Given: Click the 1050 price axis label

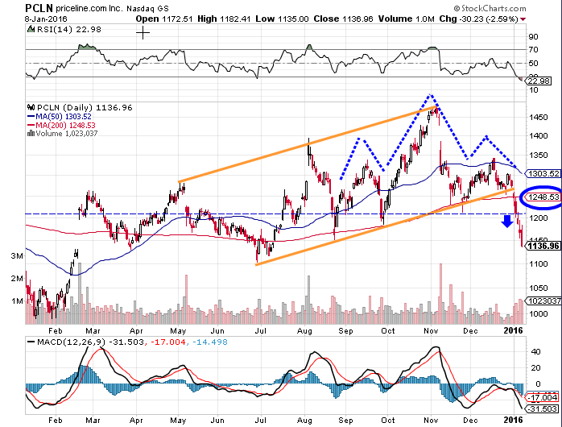Looking at the screenshot, I should click(539, 288).
